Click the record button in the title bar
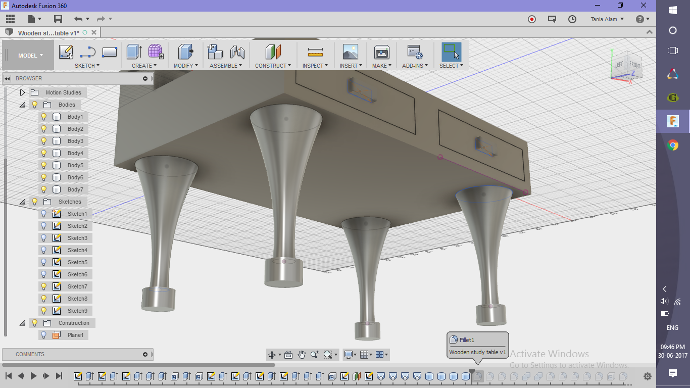 click(x=532, y=19)
